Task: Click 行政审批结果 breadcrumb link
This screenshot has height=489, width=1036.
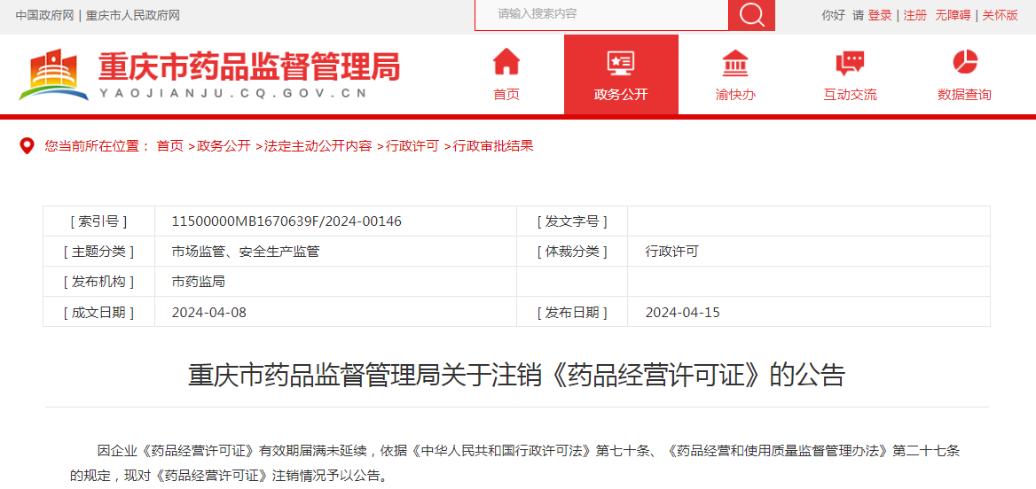Action: pos(493,146)
